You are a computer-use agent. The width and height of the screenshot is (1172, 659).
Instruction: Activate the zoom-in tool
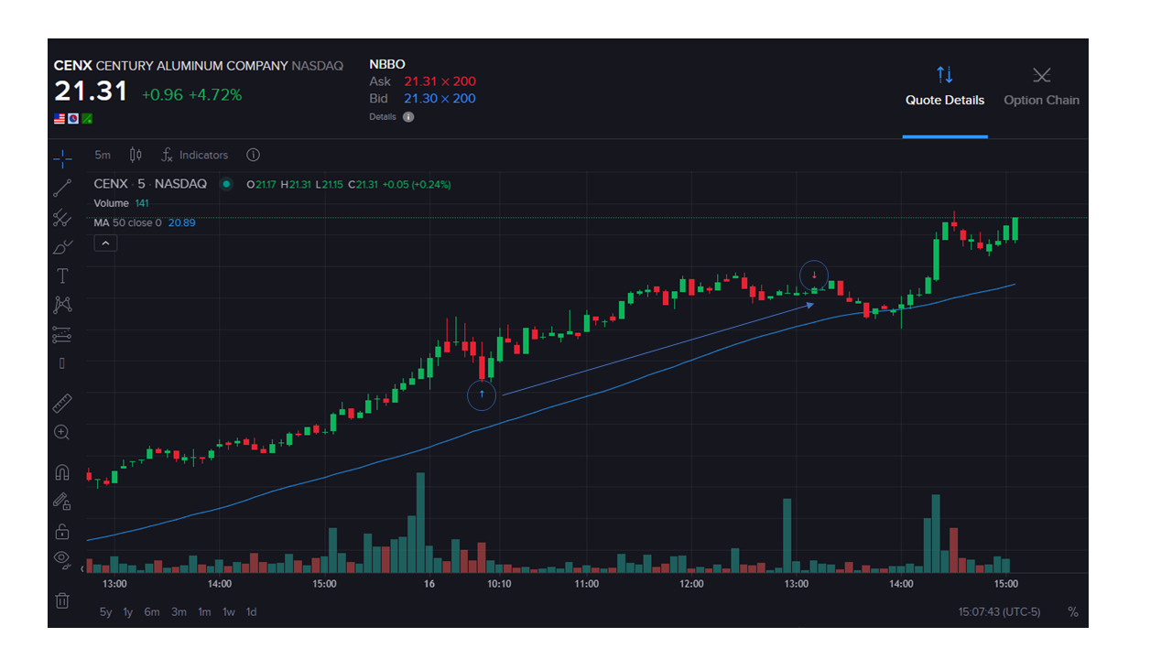[x=62, y=432]
